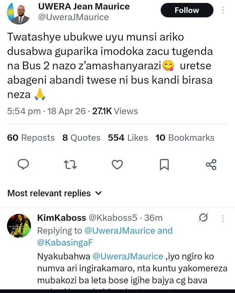Show the 554 Likes list
This screenshot has height=293, width=235.
click(x=128, y=138)
